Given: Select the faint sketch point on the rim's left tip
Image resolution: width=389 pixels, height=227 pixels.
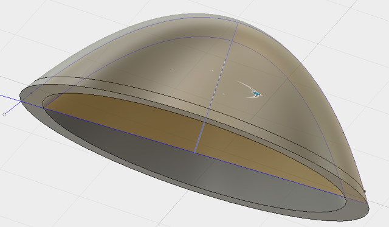Looking at the screenshot, I should (x=31, y=93).
